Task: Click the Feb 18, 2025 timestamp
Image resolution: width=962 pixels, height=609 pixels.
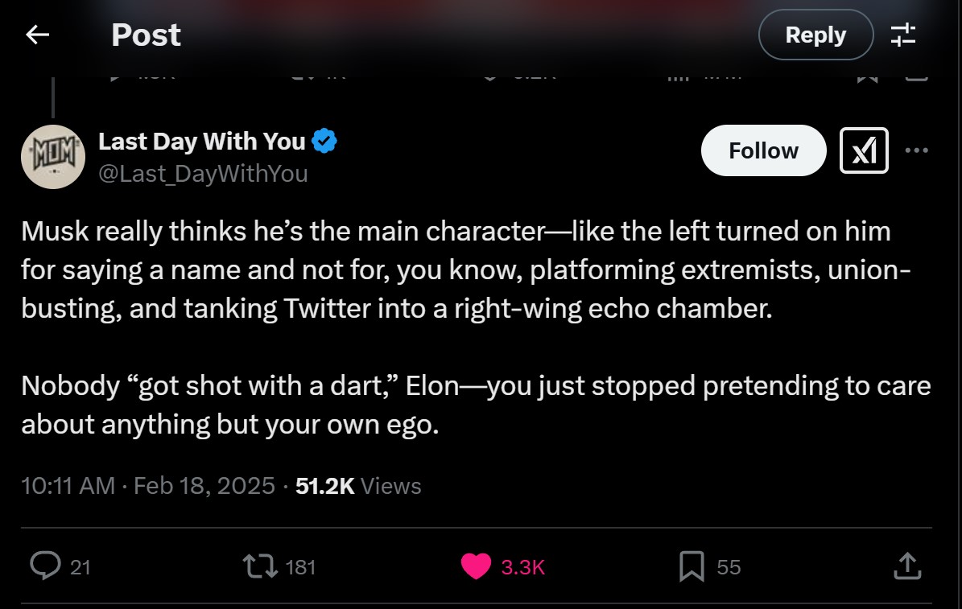Action: click(x=205, y=486)
